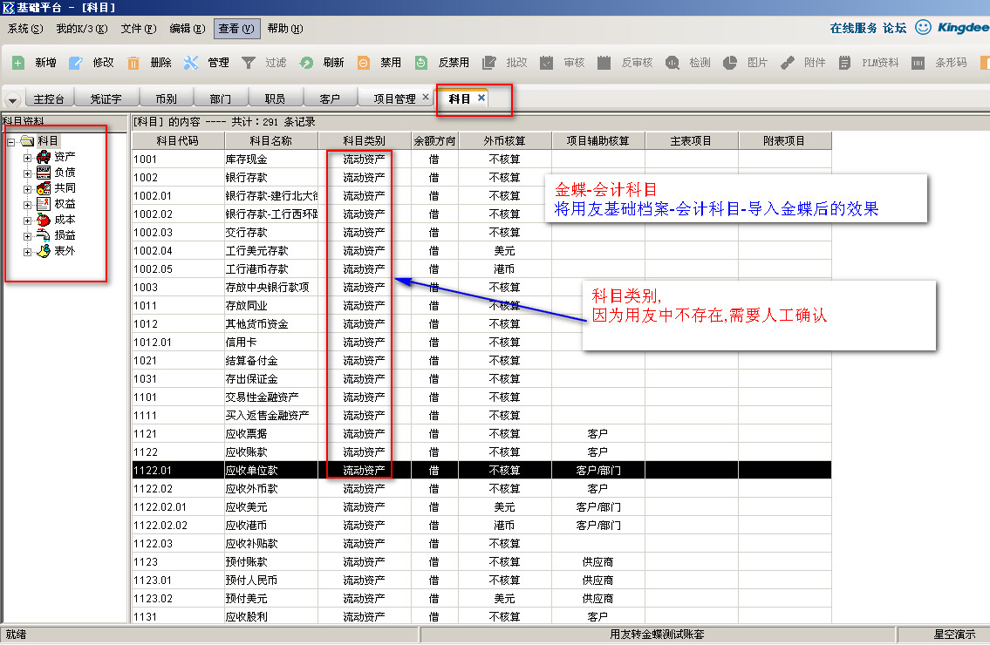Switch to the 凭证字 tab
The image size is (990, 645).
(x=106, y=99)
